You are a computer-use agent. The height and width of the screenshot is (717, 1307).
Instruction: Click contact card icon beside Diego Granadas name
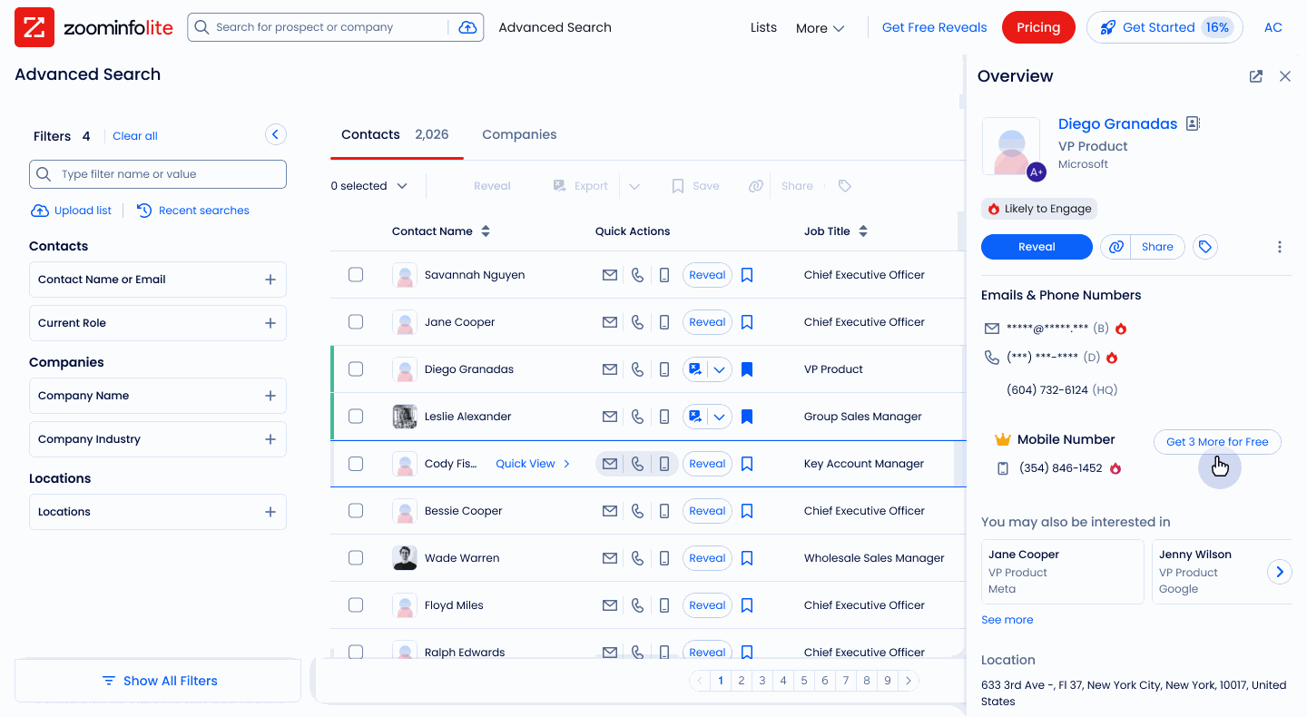click(x=1194, y=123)
